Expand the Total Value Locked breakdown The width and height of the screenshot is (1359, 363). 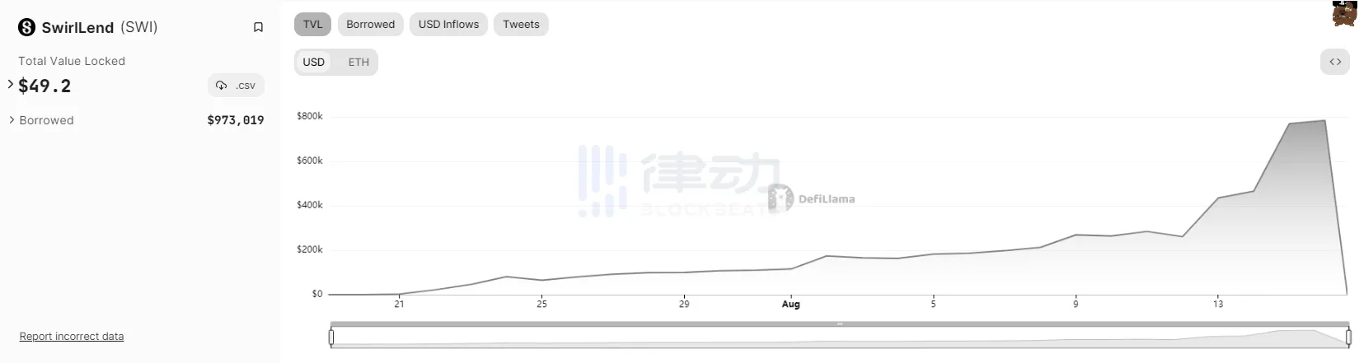(x=11, y=84)
